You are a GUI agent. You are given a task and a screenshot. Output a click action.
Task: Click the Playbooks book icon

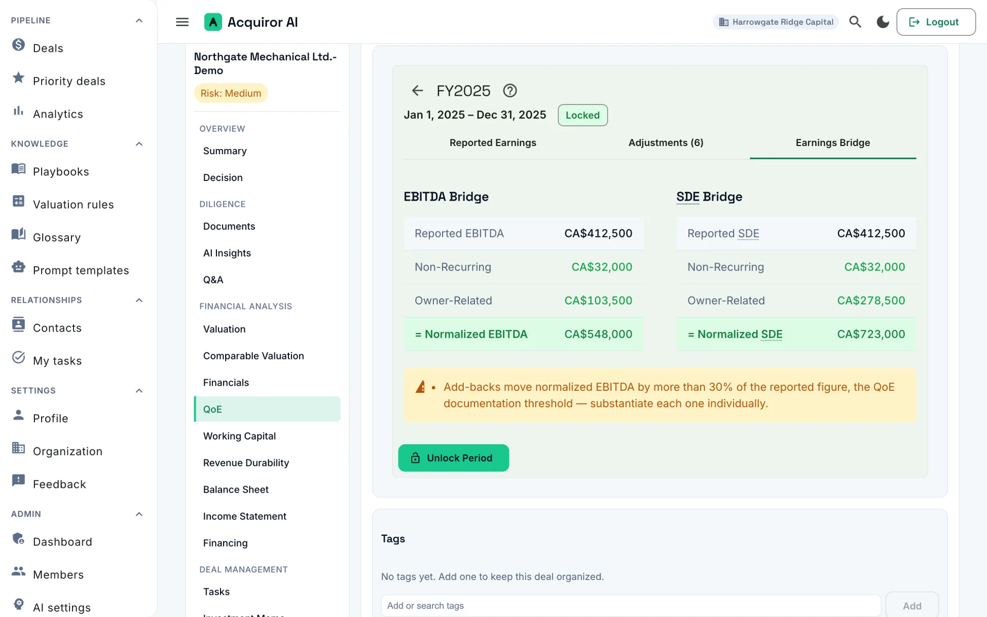19,169
